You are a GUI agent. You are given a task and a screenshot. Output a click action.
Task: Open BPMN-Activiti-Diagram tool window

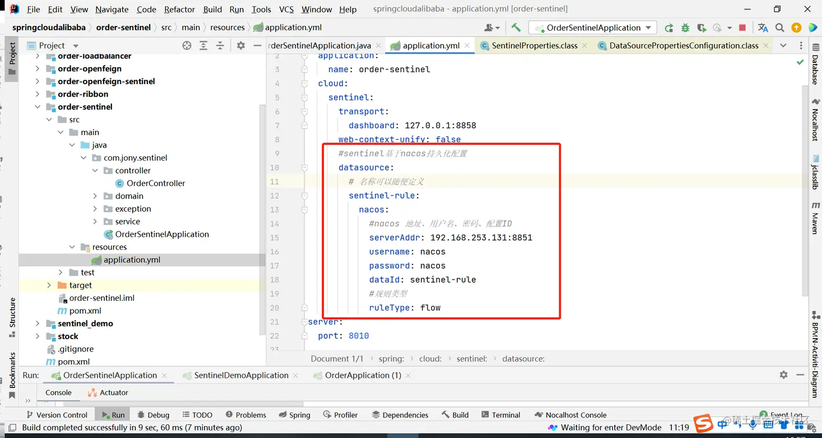[x=815, y=356]
